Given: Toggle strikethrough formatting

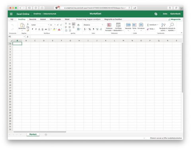Looking at the screenshot, I should [46, 29].
